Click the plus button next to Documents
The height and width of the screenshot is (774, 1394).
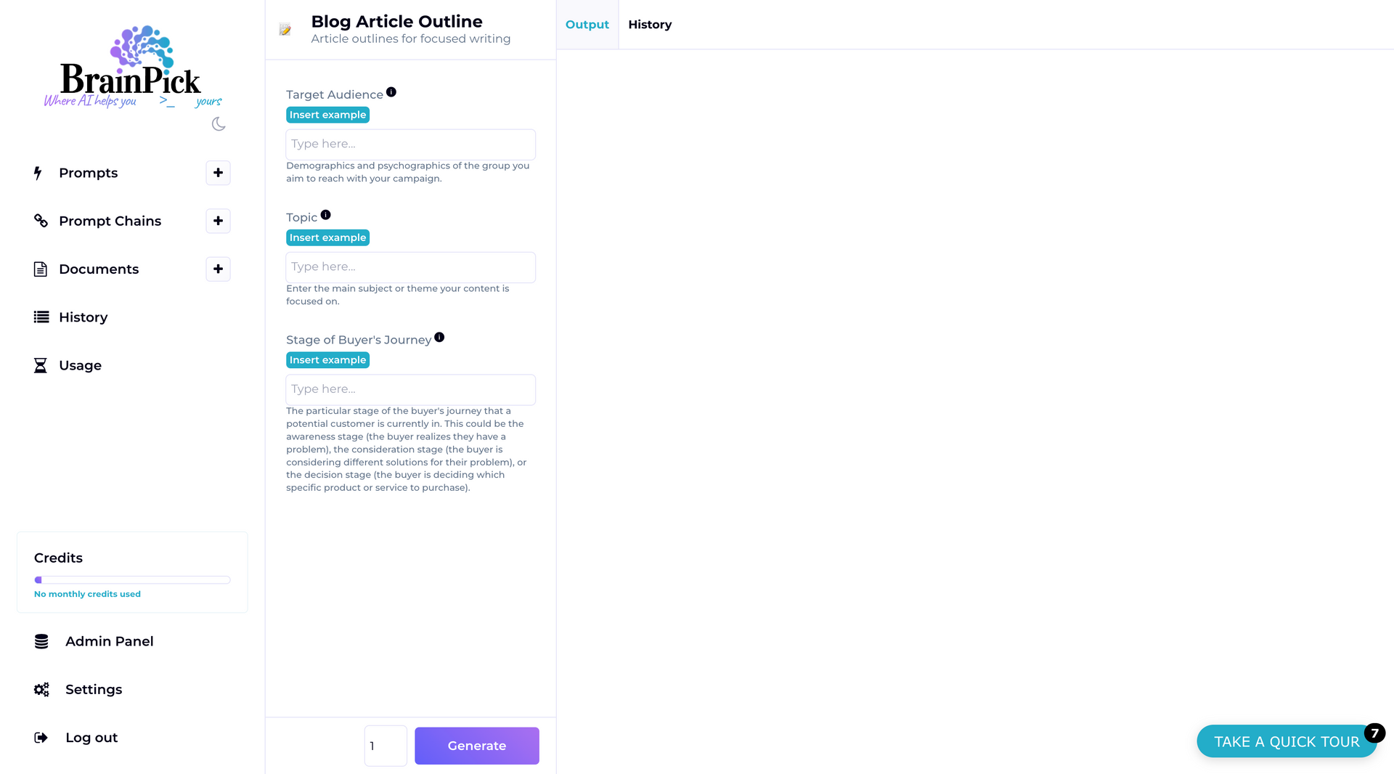click(218, 269)
